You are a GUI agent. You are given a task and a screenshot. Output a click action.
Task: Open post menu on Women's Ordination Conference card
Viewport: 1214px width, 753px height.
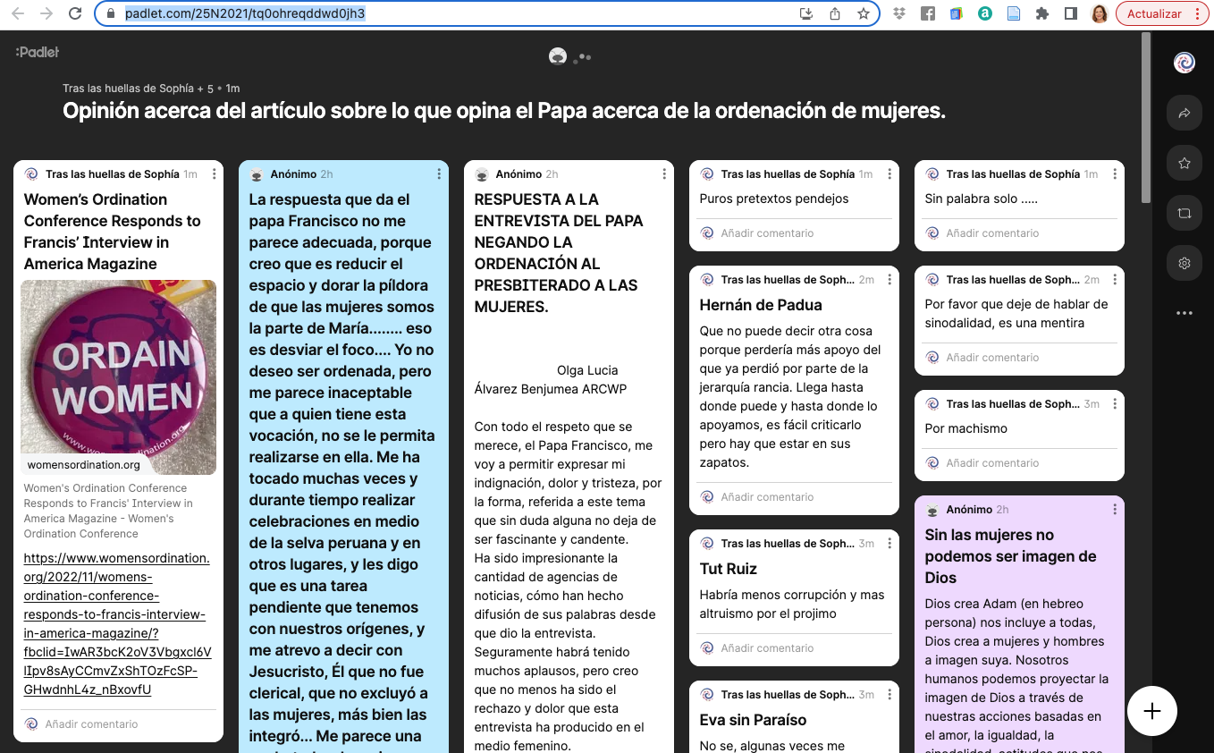coord(215,174)
